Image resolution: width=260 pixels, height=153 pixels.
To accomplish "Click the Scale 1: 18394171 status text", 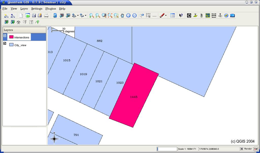I will coord(187,149).
